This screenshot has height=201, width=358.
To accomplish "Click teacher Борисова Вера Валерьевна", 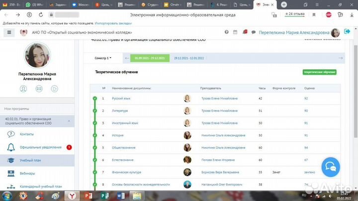I will (x=220, y=173).
